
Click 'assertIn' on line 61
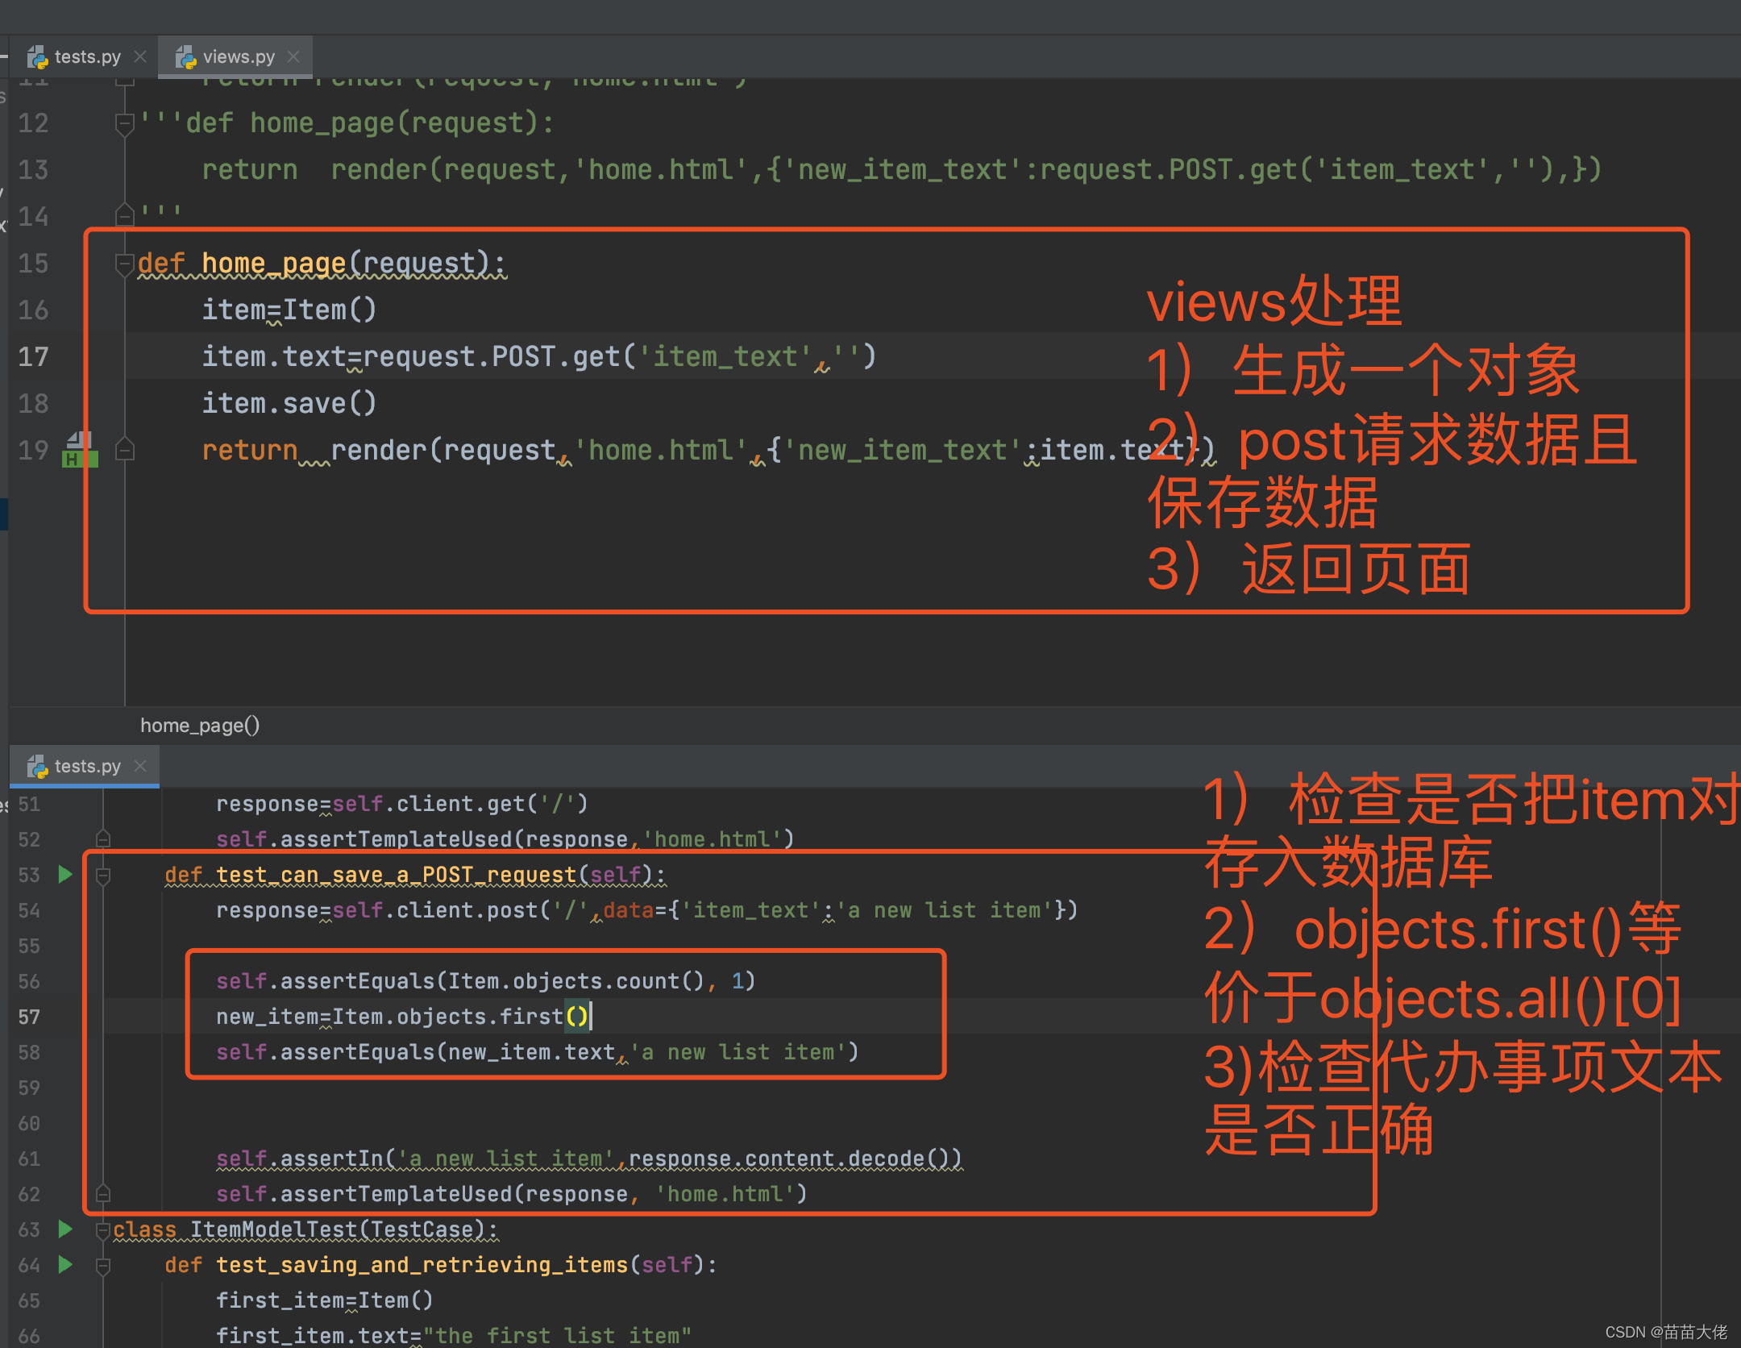pos(331,1159)
